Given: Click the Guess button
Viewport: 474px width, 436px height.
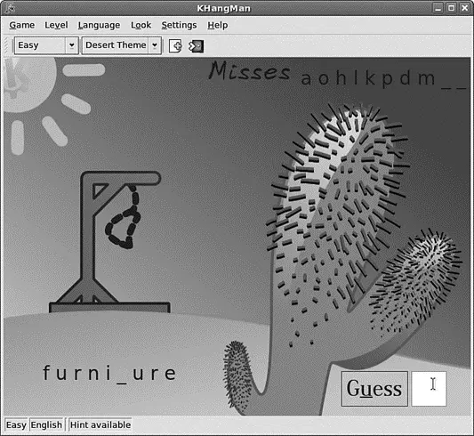Looking at the screenshot, I should [x=374, y=389].
